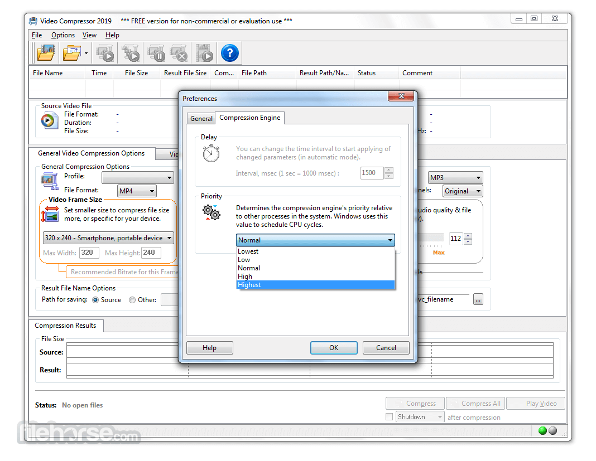Click Cancel in the Preferences dialog
This screenshot has height=461, width=596.
pos(386,348)
